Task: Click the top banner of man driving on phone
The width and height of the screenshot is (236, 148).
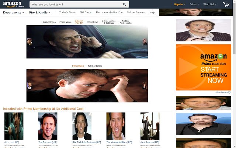Action: click(x=87, y=42)
